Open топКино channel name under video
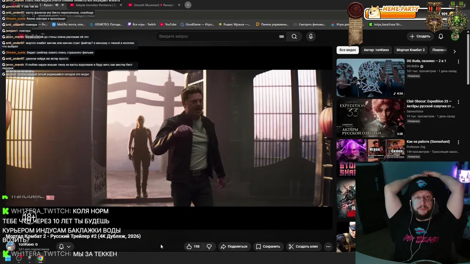 pyautogui.click(x=26, y=244)
